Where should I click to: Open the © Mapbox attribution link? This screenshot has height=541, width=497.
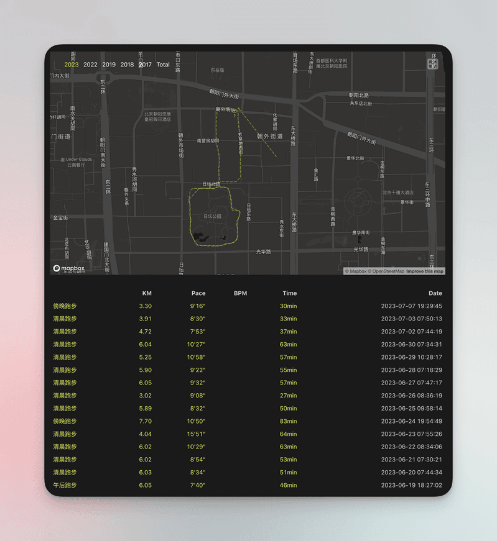pos(356,271)
